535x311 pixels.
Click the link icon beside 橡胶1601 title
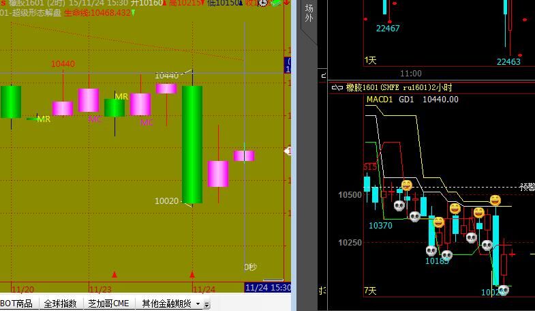337,87
